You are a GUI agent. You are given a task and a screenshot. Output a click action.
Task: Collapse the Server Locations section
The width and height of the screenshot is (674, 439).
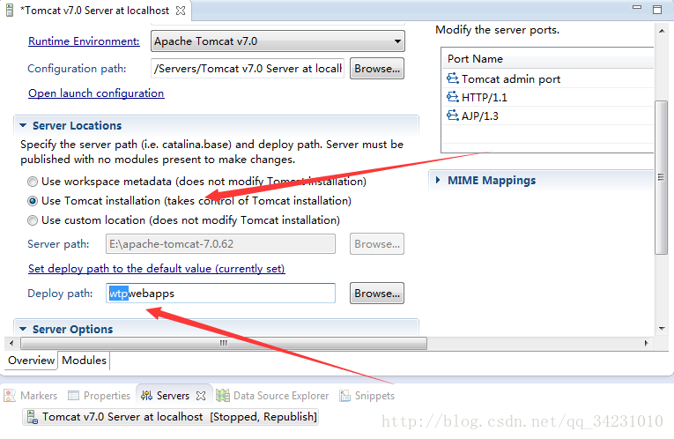[x=23, y=125]
